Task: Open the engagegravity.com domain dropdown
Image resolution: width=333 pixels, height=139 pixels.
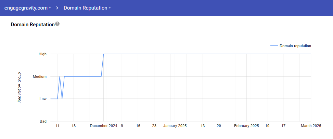Action: [x=28, y=8]
